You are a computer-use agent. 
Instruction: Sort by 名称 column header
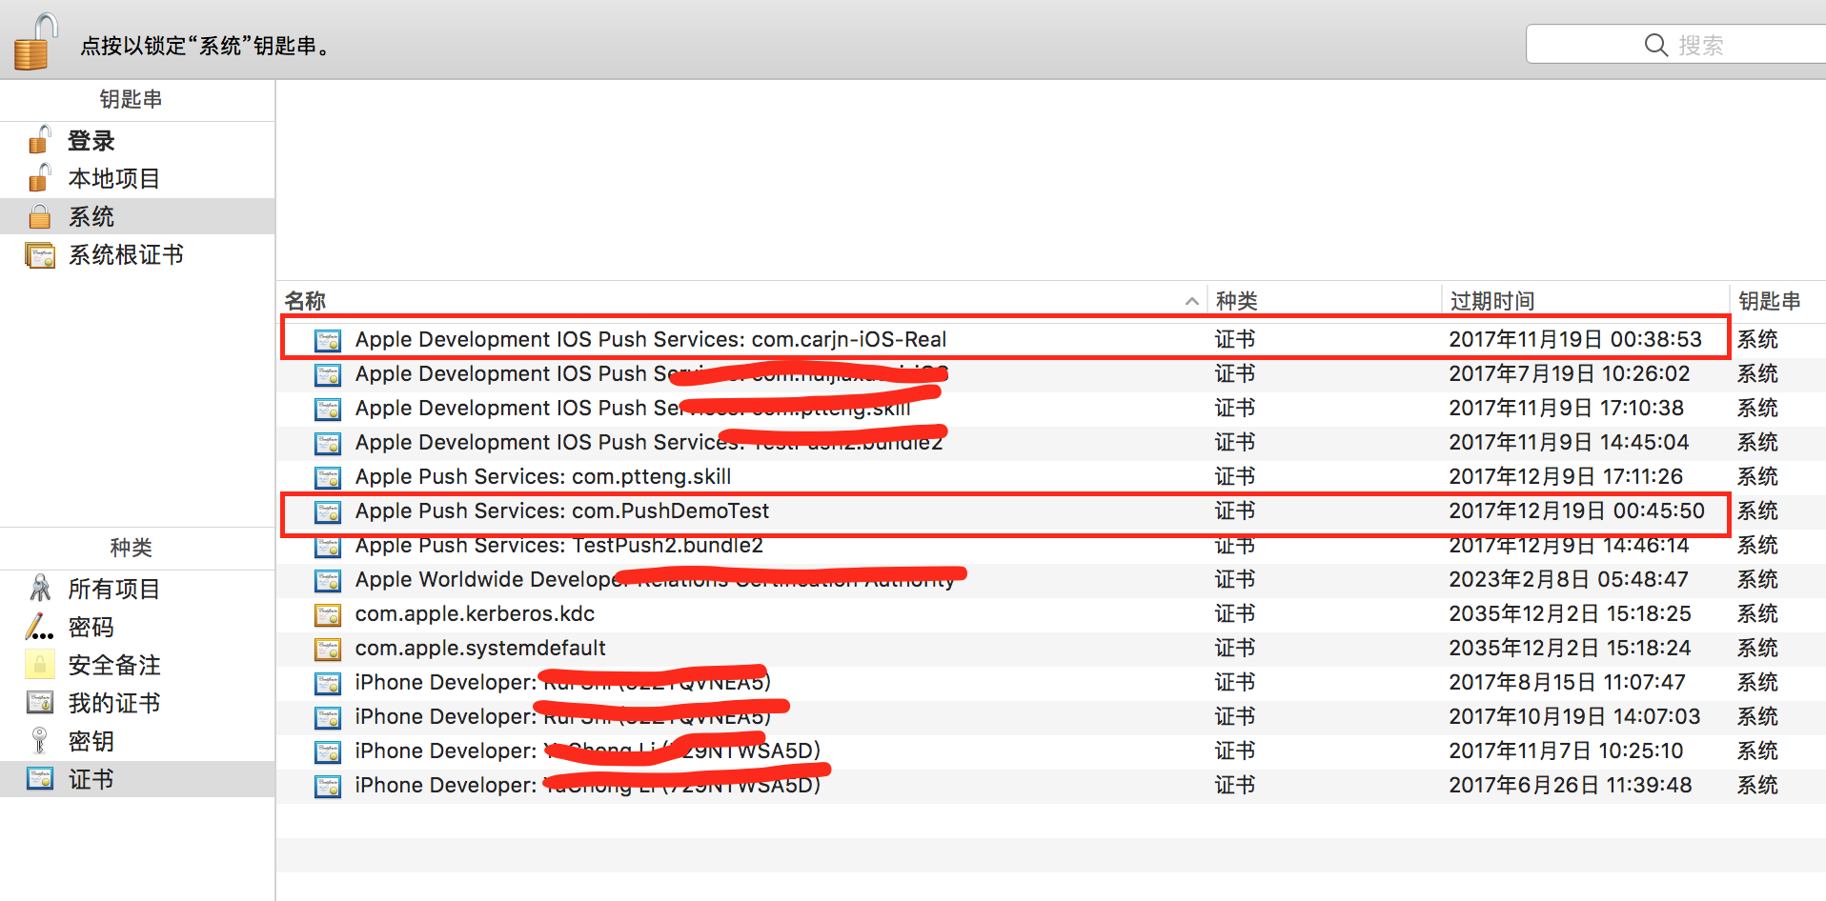305,301
